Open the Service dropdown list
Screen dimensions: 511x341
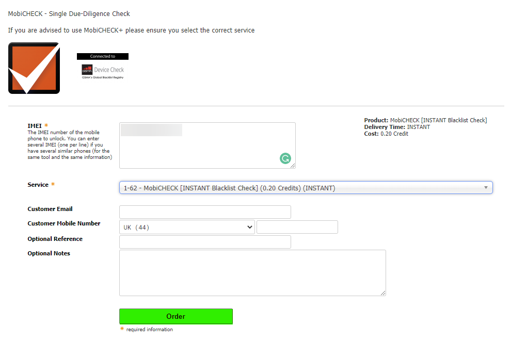(306, 188)
